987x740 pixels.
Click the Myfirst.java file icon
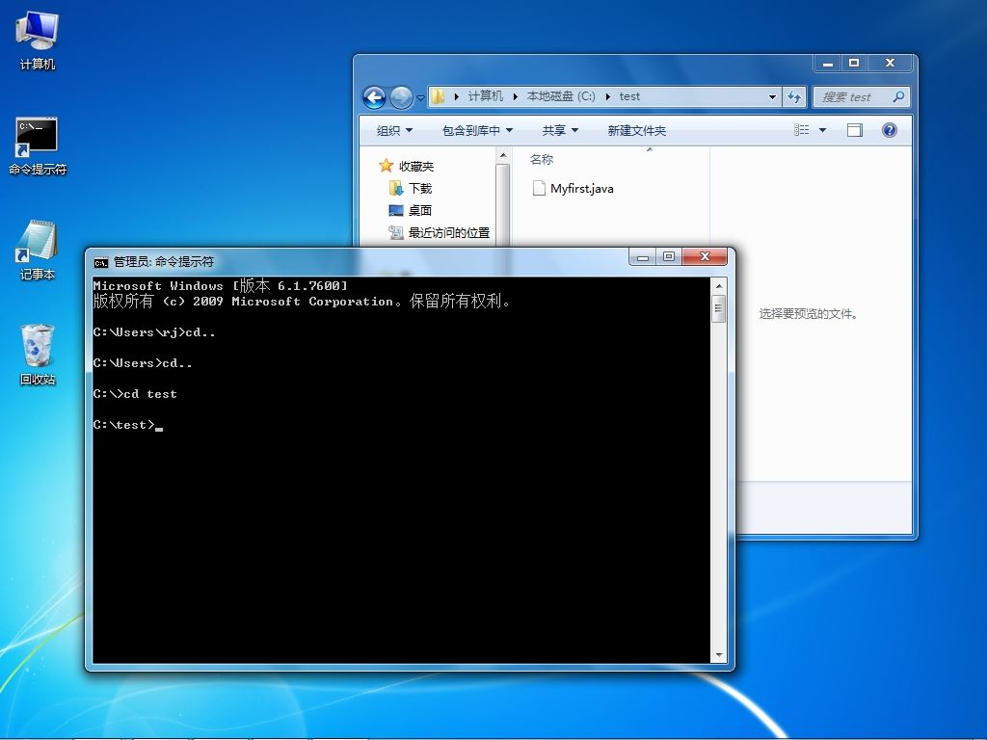point(539,188)
